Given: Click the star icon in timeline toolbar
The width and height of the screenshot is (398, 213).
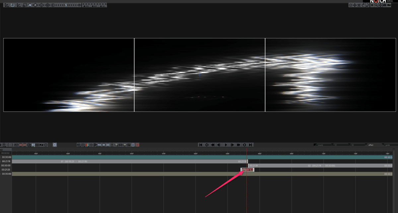Looking at the screenshot, I should click(x=112, y=145).
